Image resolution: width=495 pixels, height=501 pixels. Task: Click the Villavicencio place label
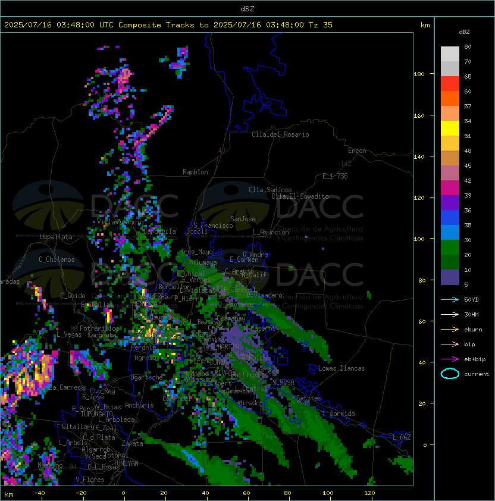coord(120,222)
